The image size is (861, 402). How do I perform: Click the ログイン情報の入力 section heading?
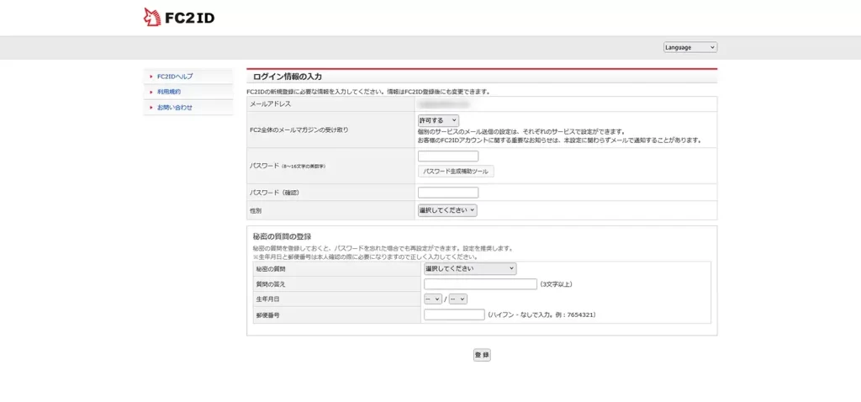point(288,77)
